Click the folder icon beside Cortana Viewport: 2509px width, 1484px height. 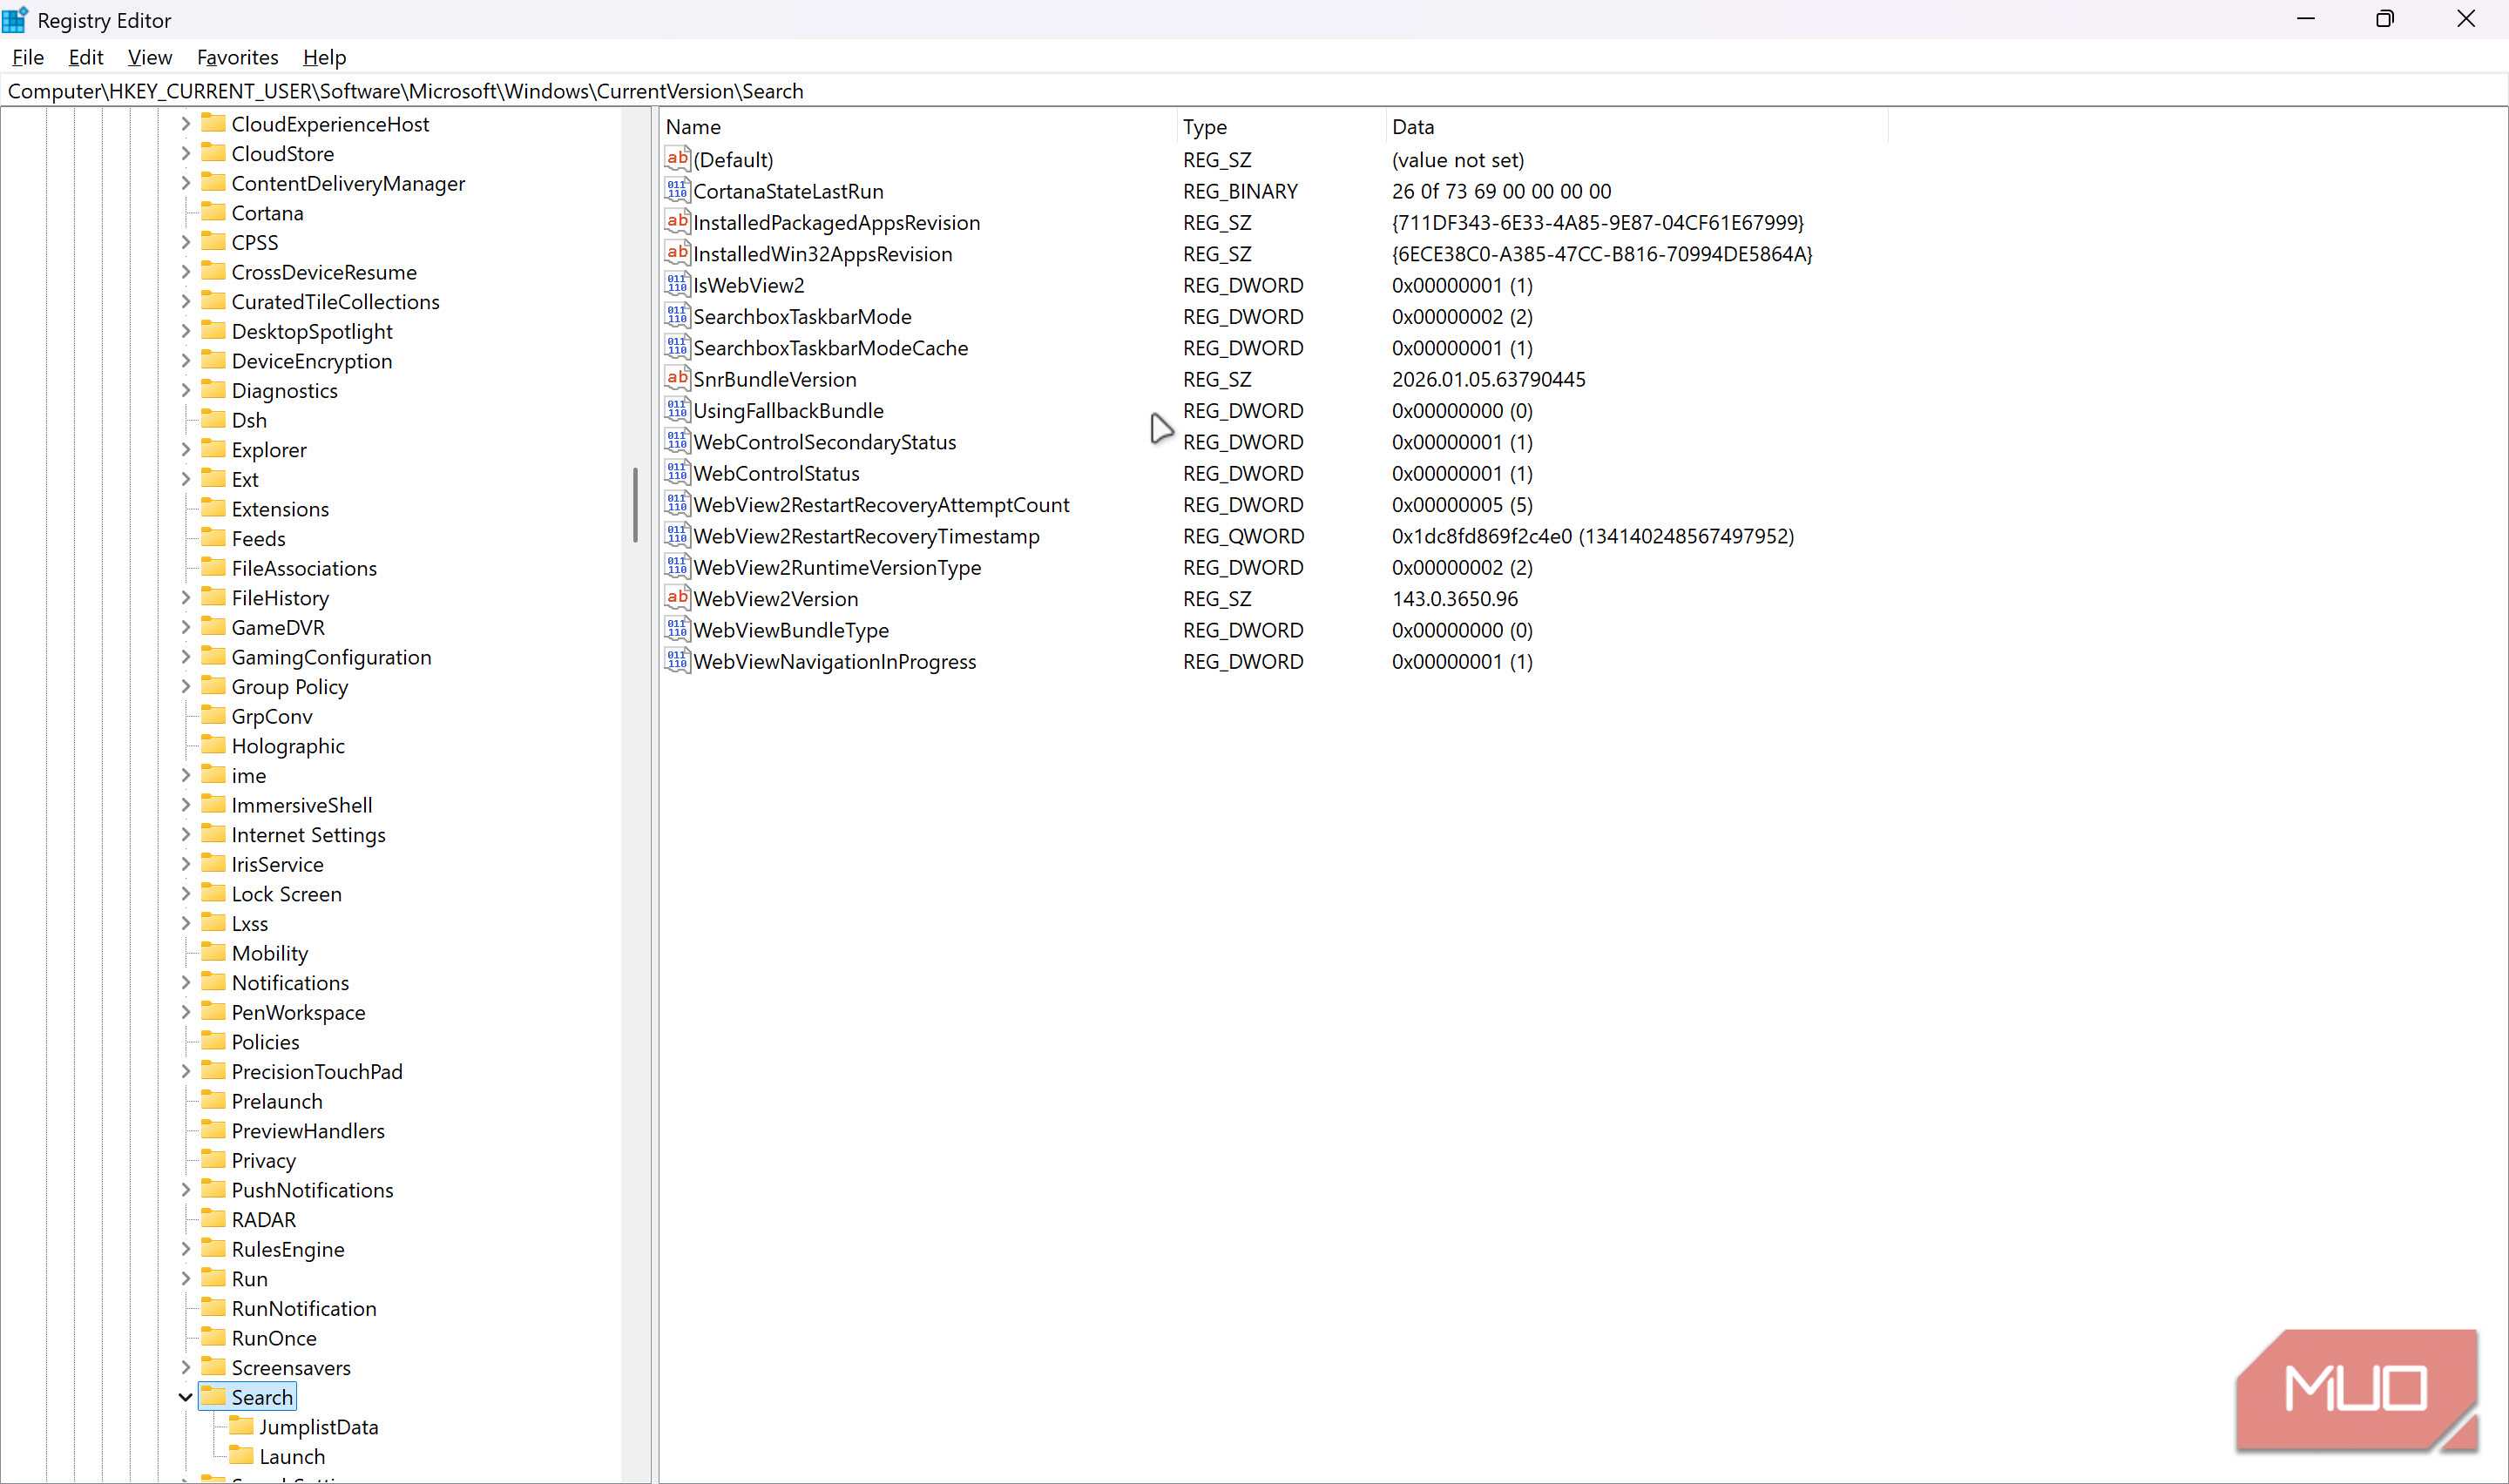point(213,211)
